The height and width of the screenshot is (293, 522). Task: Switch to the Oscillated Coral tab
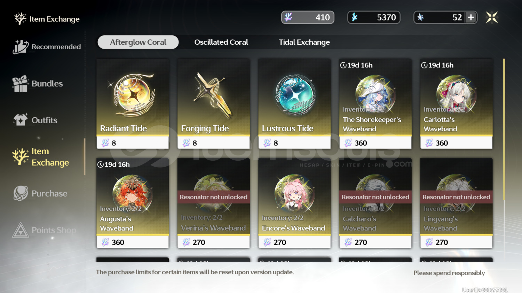(x=221, y=42)
